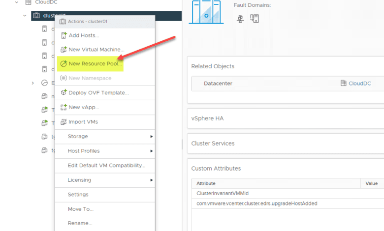Click the Datacenter label in Related Objects

click(218, 84)
